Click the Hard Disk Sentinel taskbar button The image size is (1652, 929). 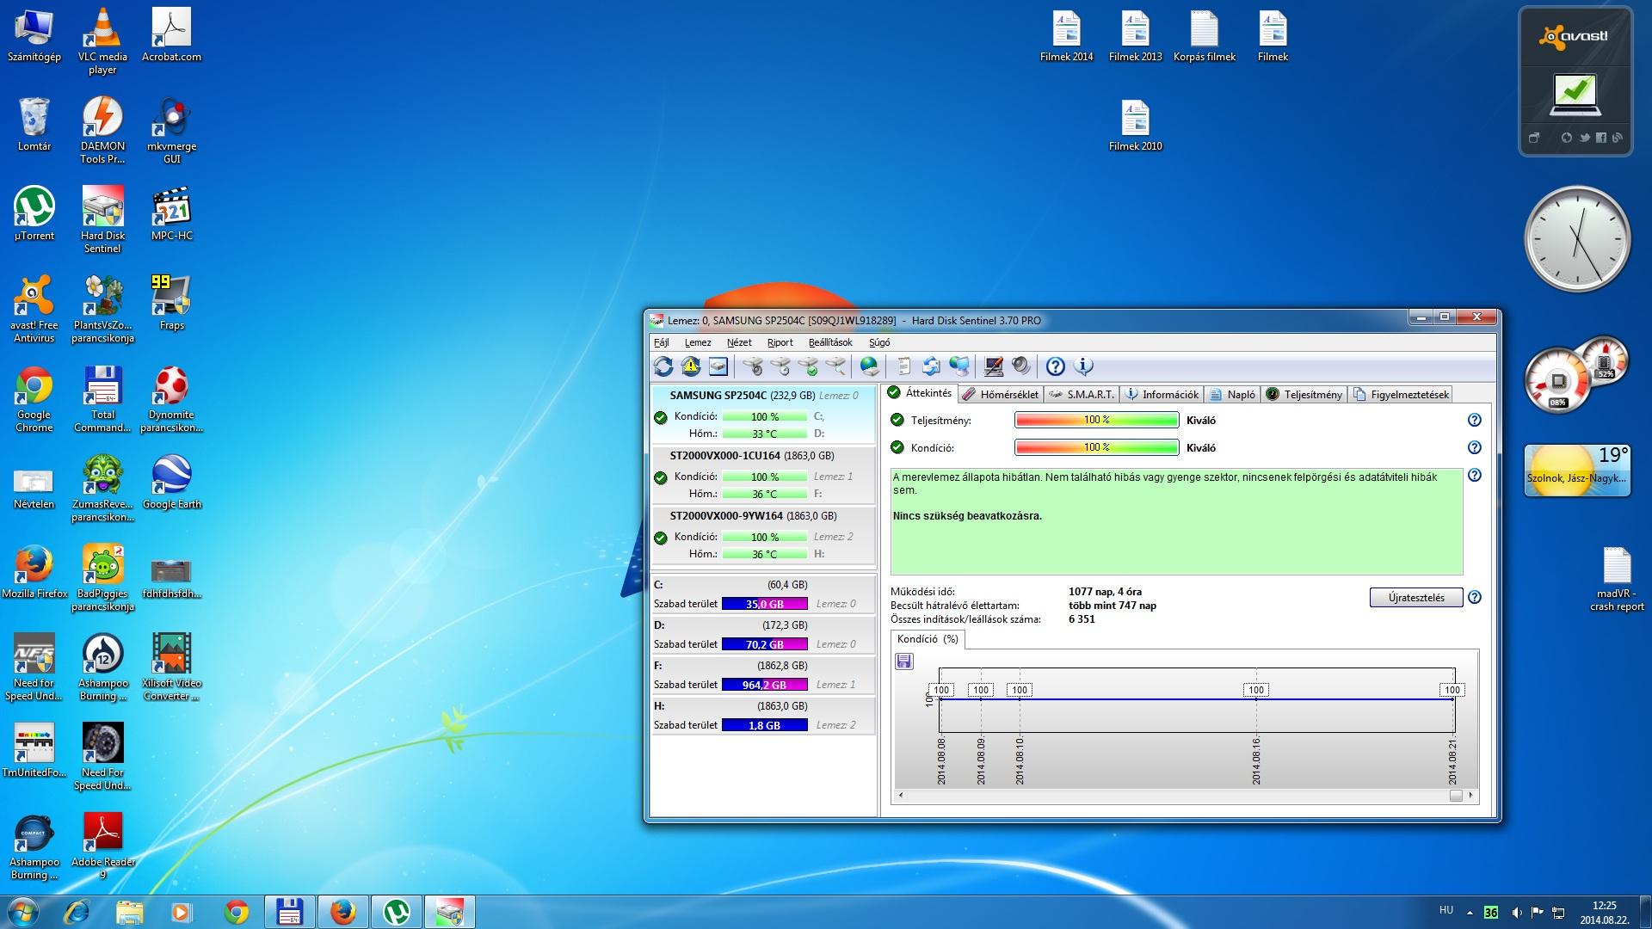point(449,912)
